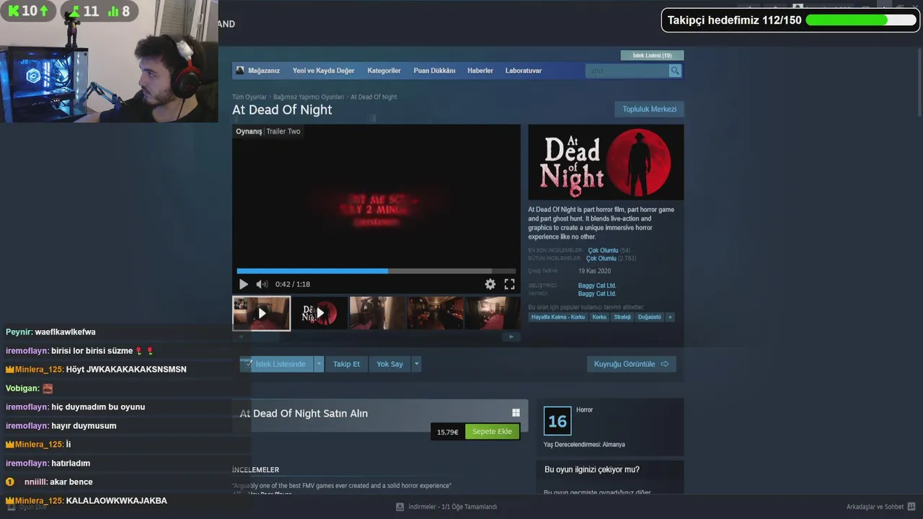
Task: Select the second trailer thumbnail with logo
Action: pyautogui.click(x=319, y=314)
